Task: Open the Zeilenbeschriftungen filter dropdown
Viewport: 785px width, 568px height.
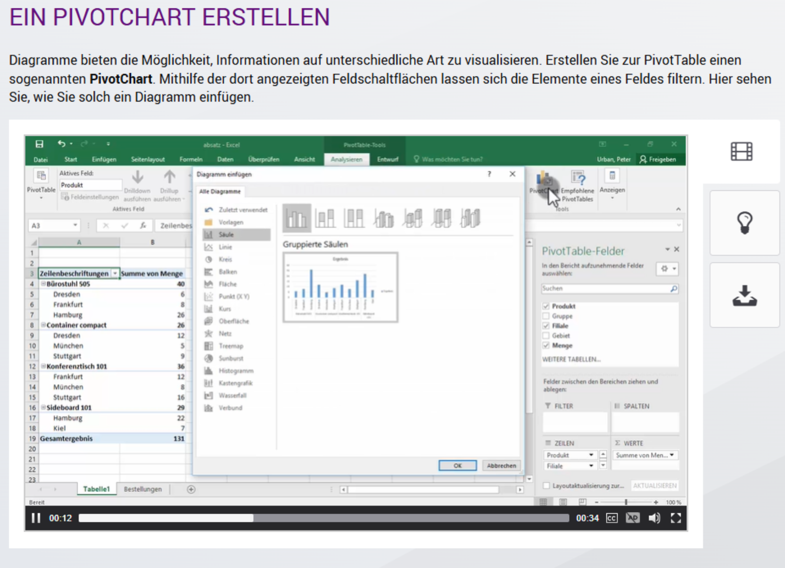Action: point(115,274)
